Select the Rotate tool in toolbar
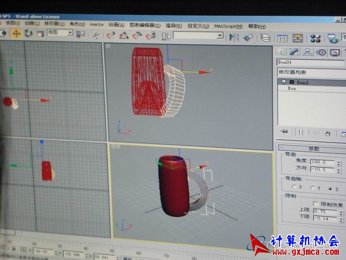Screen dimensions: 346x260 pos(29,33)
